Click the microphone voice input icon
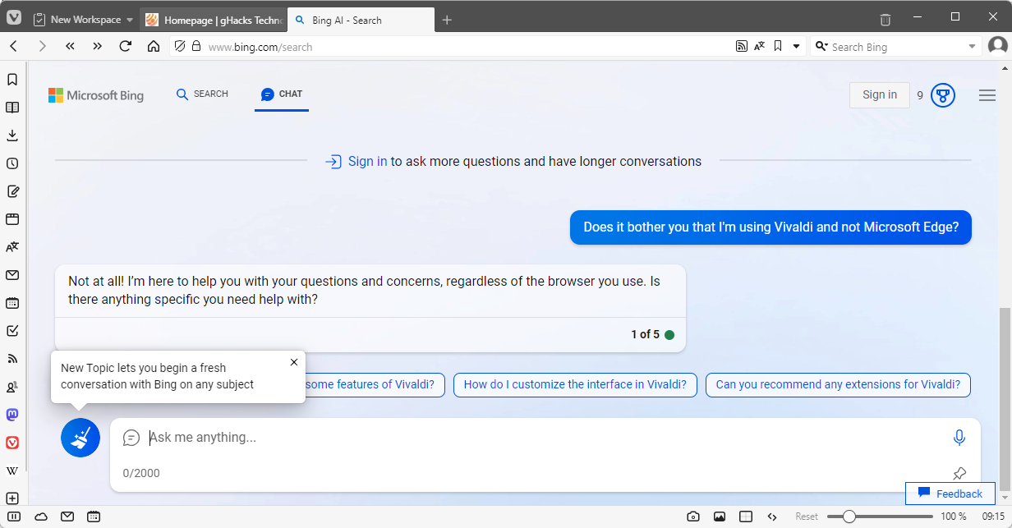Image resolution: width=1012 pixels, height=528 pixels. pyautogui.click(x=959, y=438)
